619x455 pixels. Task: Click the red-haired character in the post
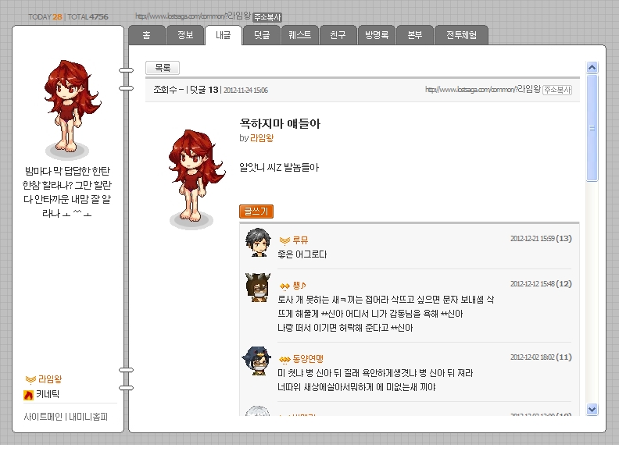(195, 176)
